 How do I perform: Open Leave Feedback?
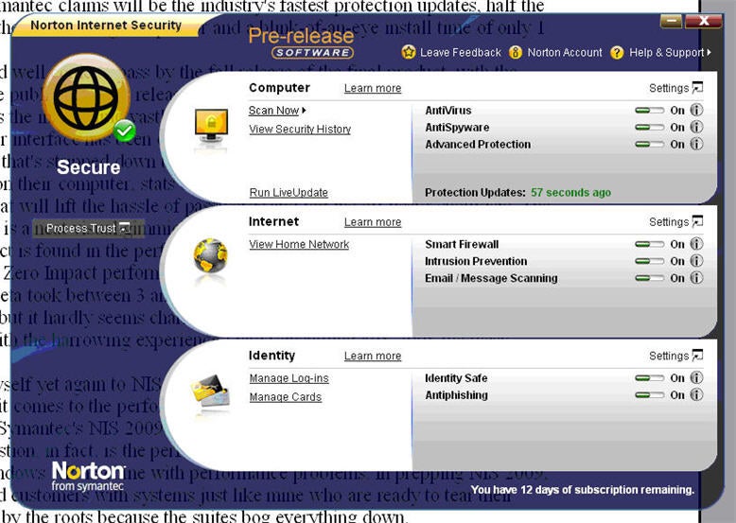click(461, 53)
